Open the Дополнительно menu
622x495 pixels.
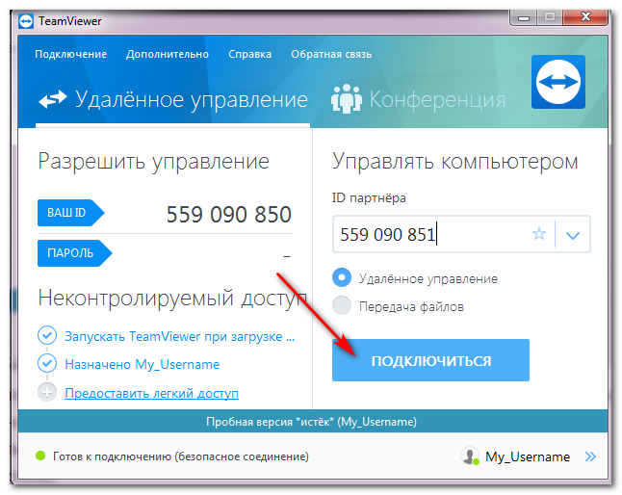click(x=168, y=54)
